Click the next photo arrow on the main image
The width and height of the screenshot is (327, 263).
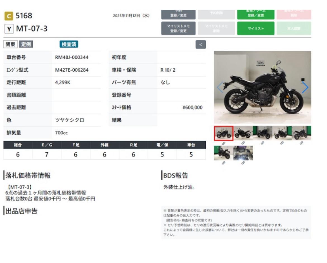[305, 87]
